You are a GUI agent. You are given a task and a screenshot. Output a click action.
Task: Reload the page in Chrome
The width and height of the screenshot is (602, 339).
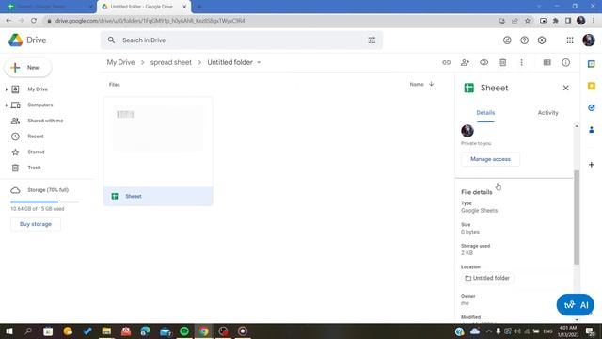(34, 21)
